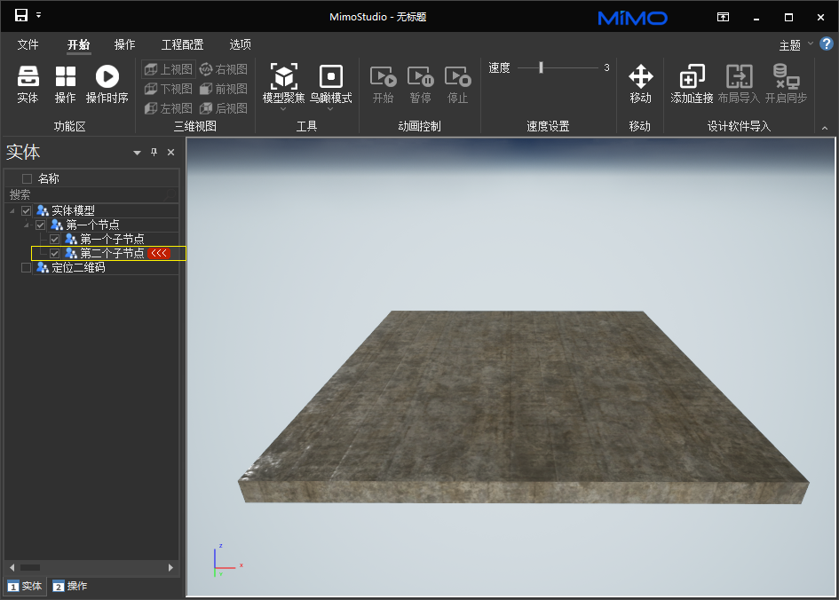Collapse the 第一个节点 tree node
This screenshot has height=600, width=839.
click(27, 225)
